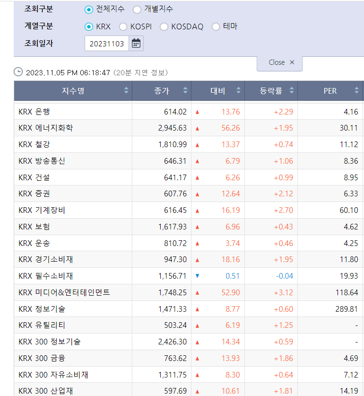The height and width of the screenshot is (396, 364).
Task: Click the KRX 철강 index name
Action: click(x=34, y=144)
